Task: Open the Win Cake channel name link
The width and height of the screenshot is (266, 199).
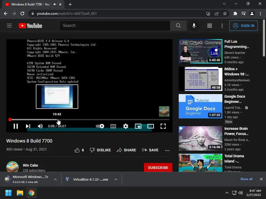Action: 30,165
